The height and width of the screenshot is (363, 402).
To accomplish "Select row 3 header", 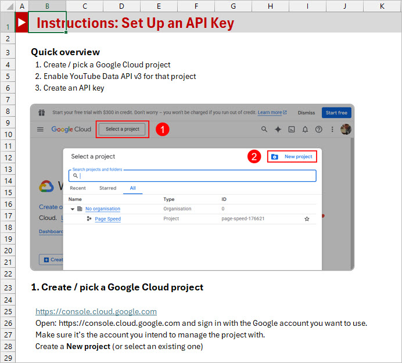I will click(8, 52).
